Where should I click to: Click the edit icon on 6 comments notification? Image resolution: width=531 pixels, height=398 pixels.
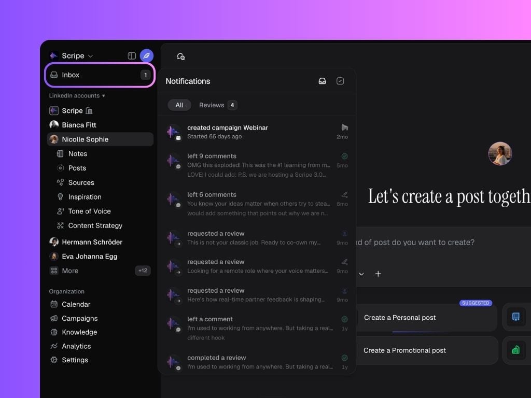click(x=345, y=195)
